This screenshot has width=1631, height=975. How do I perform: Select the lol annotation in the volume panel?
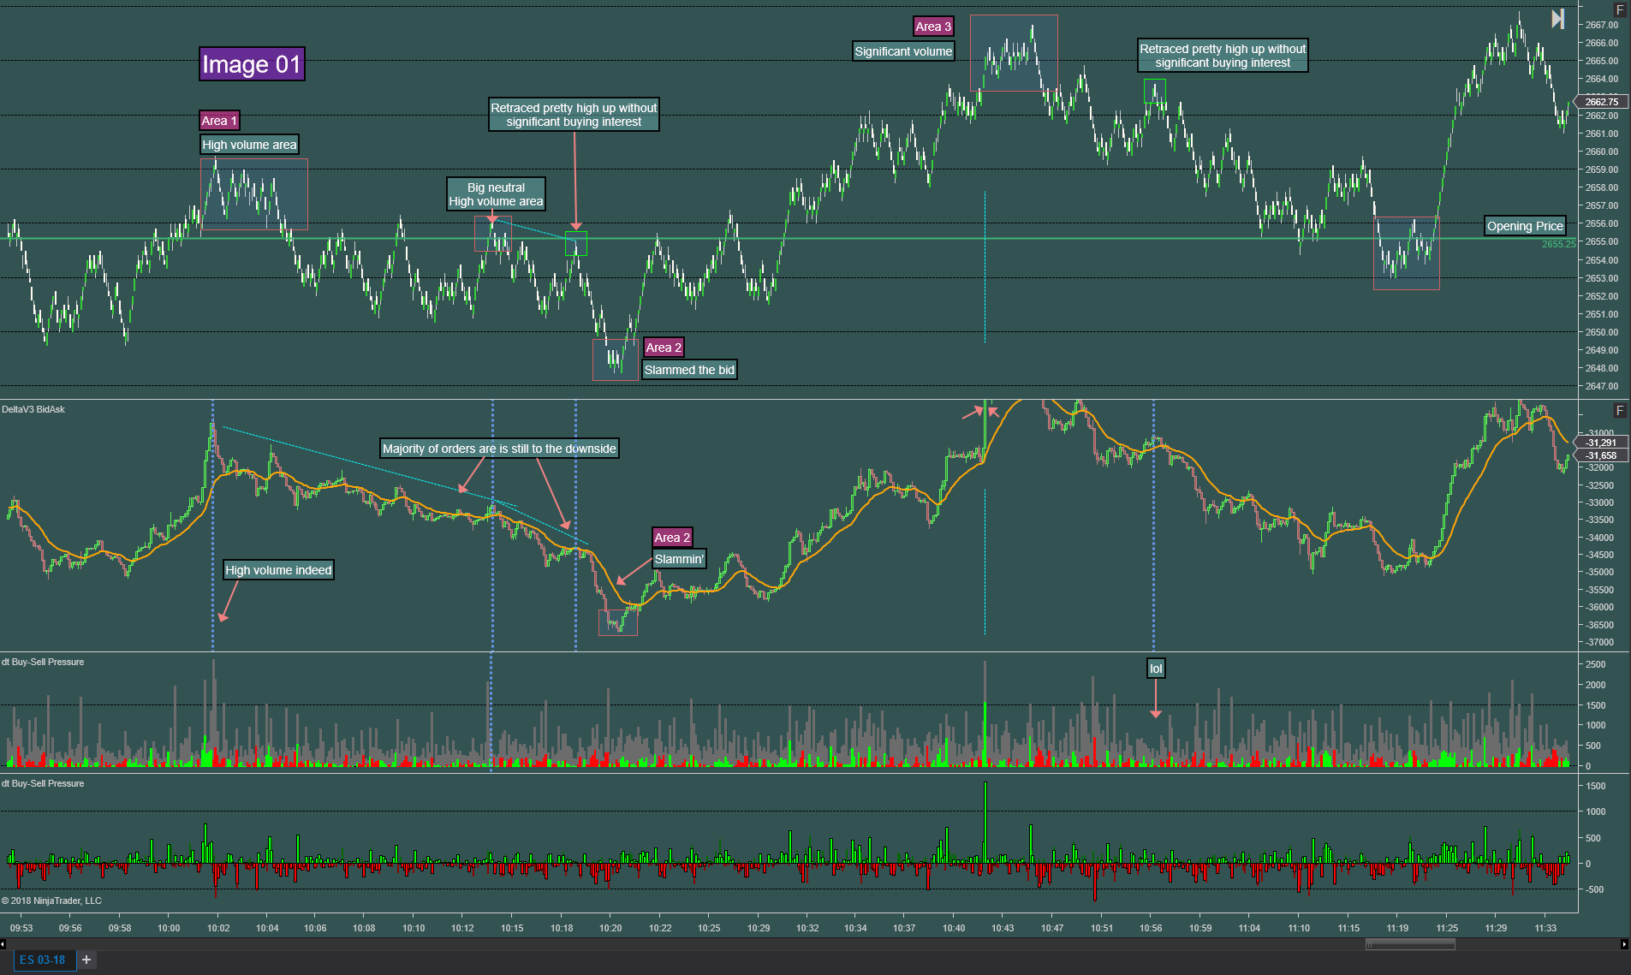click(1156, 669)
